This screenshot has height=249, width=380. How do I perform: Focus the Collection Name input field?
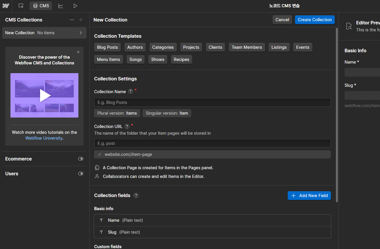click(212, 102)
